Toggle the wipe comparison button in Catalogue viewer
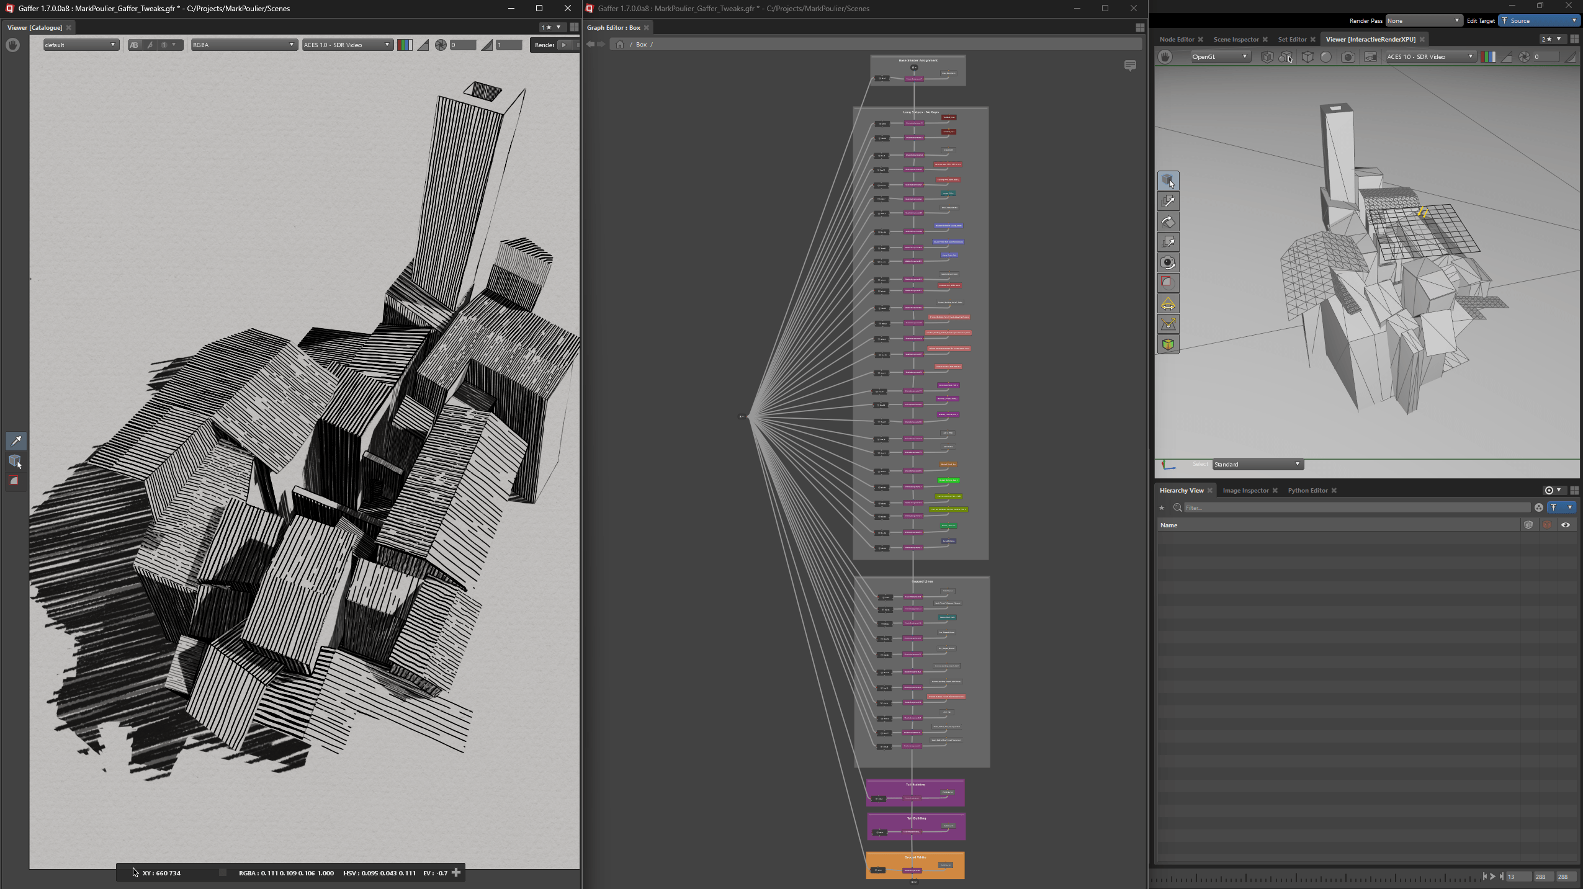 coord(150,45)
